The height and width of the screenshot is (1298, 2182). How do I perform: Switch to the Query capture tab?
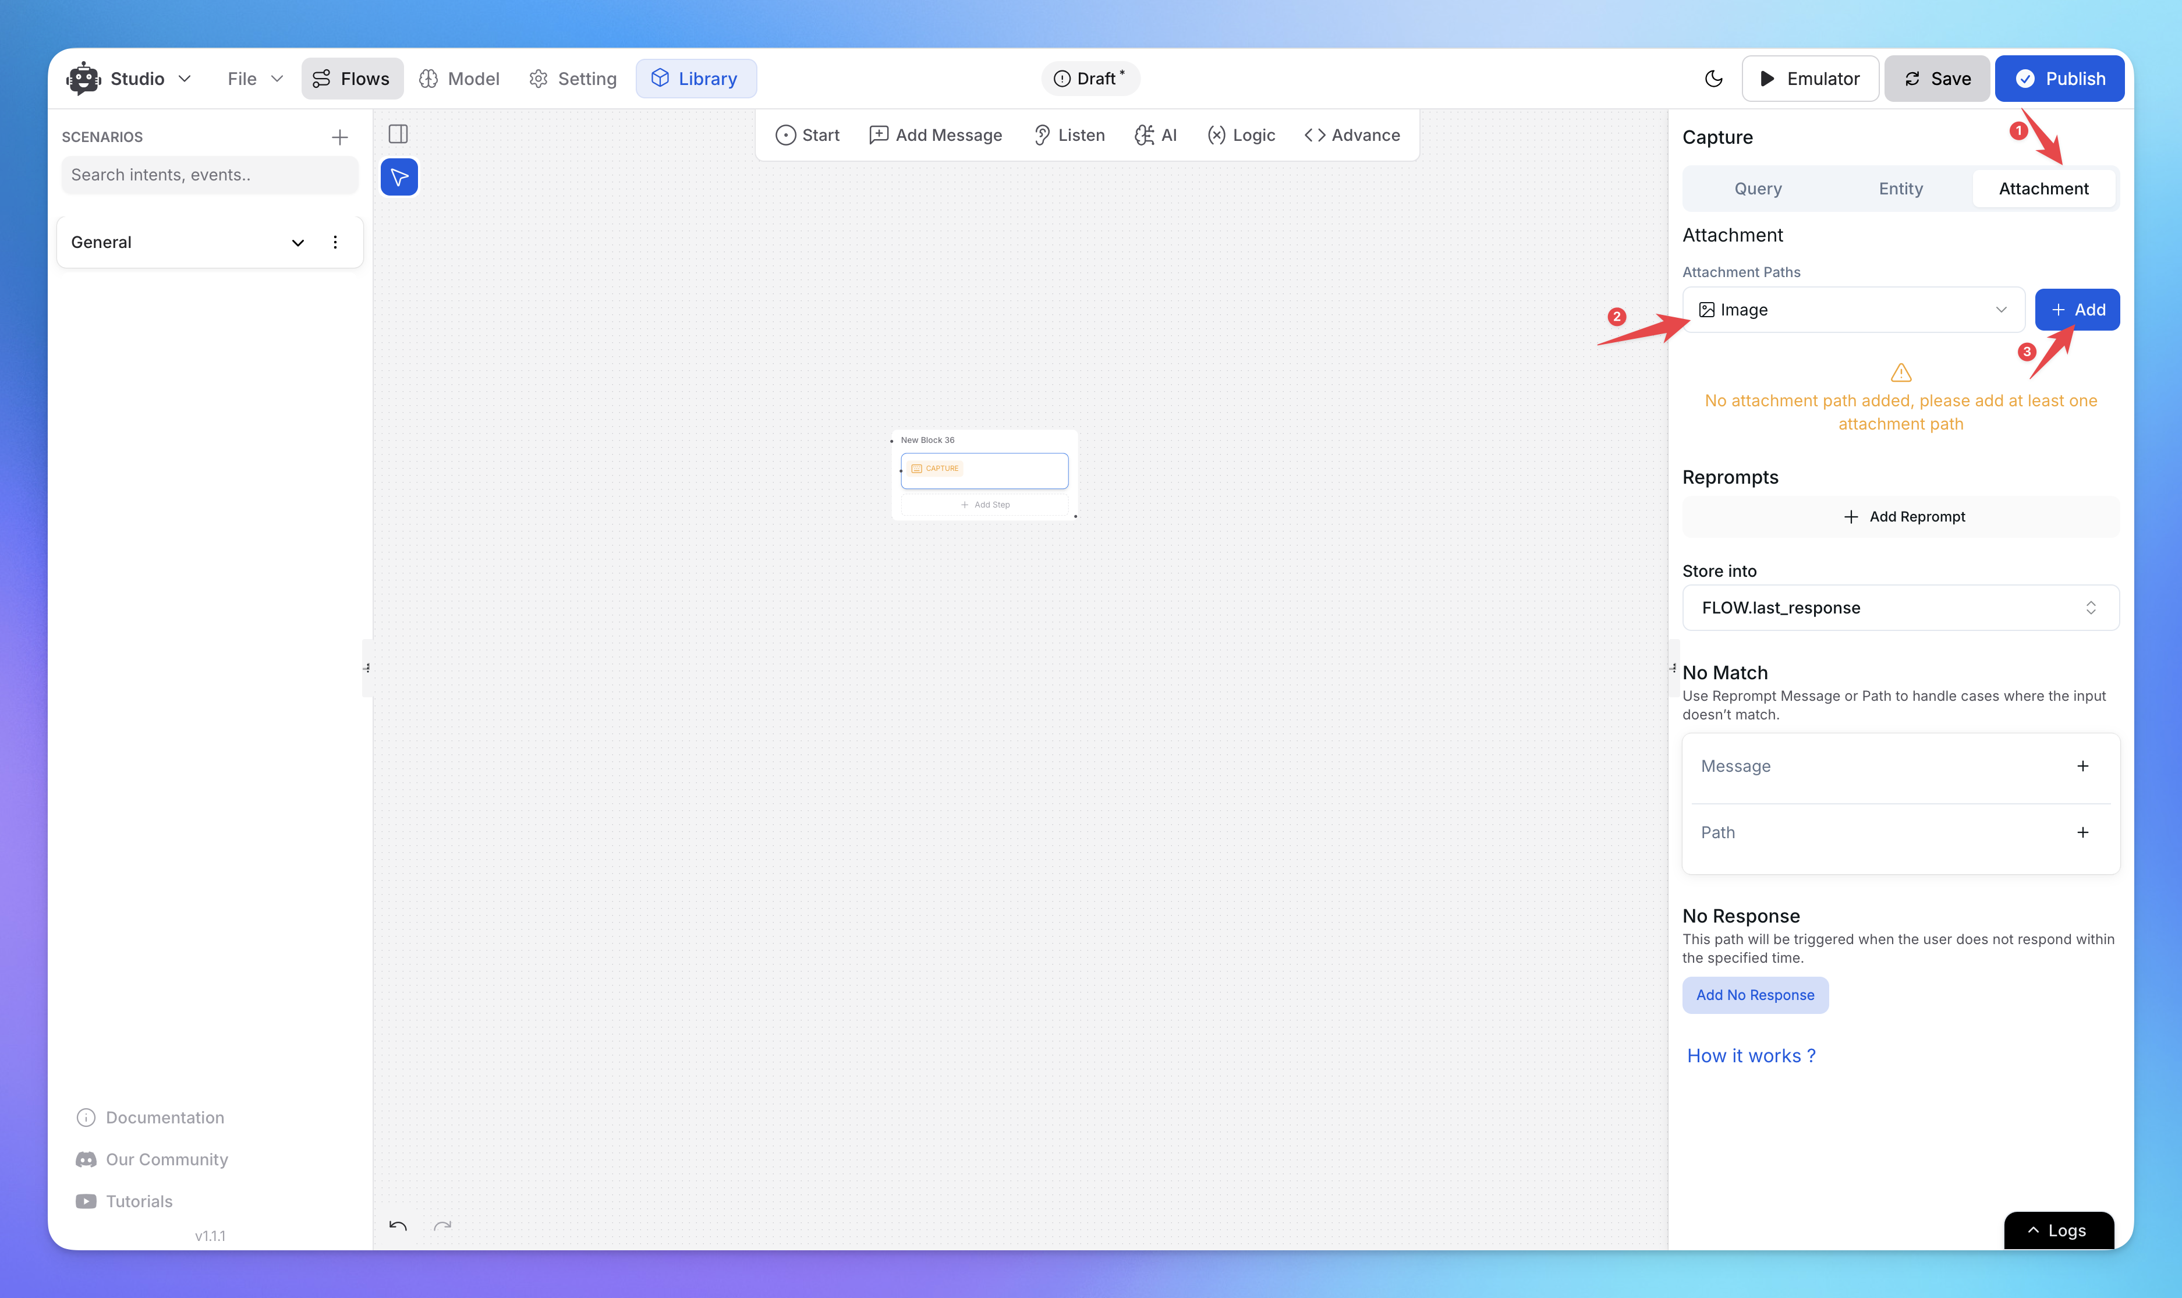coord(1758,189)
